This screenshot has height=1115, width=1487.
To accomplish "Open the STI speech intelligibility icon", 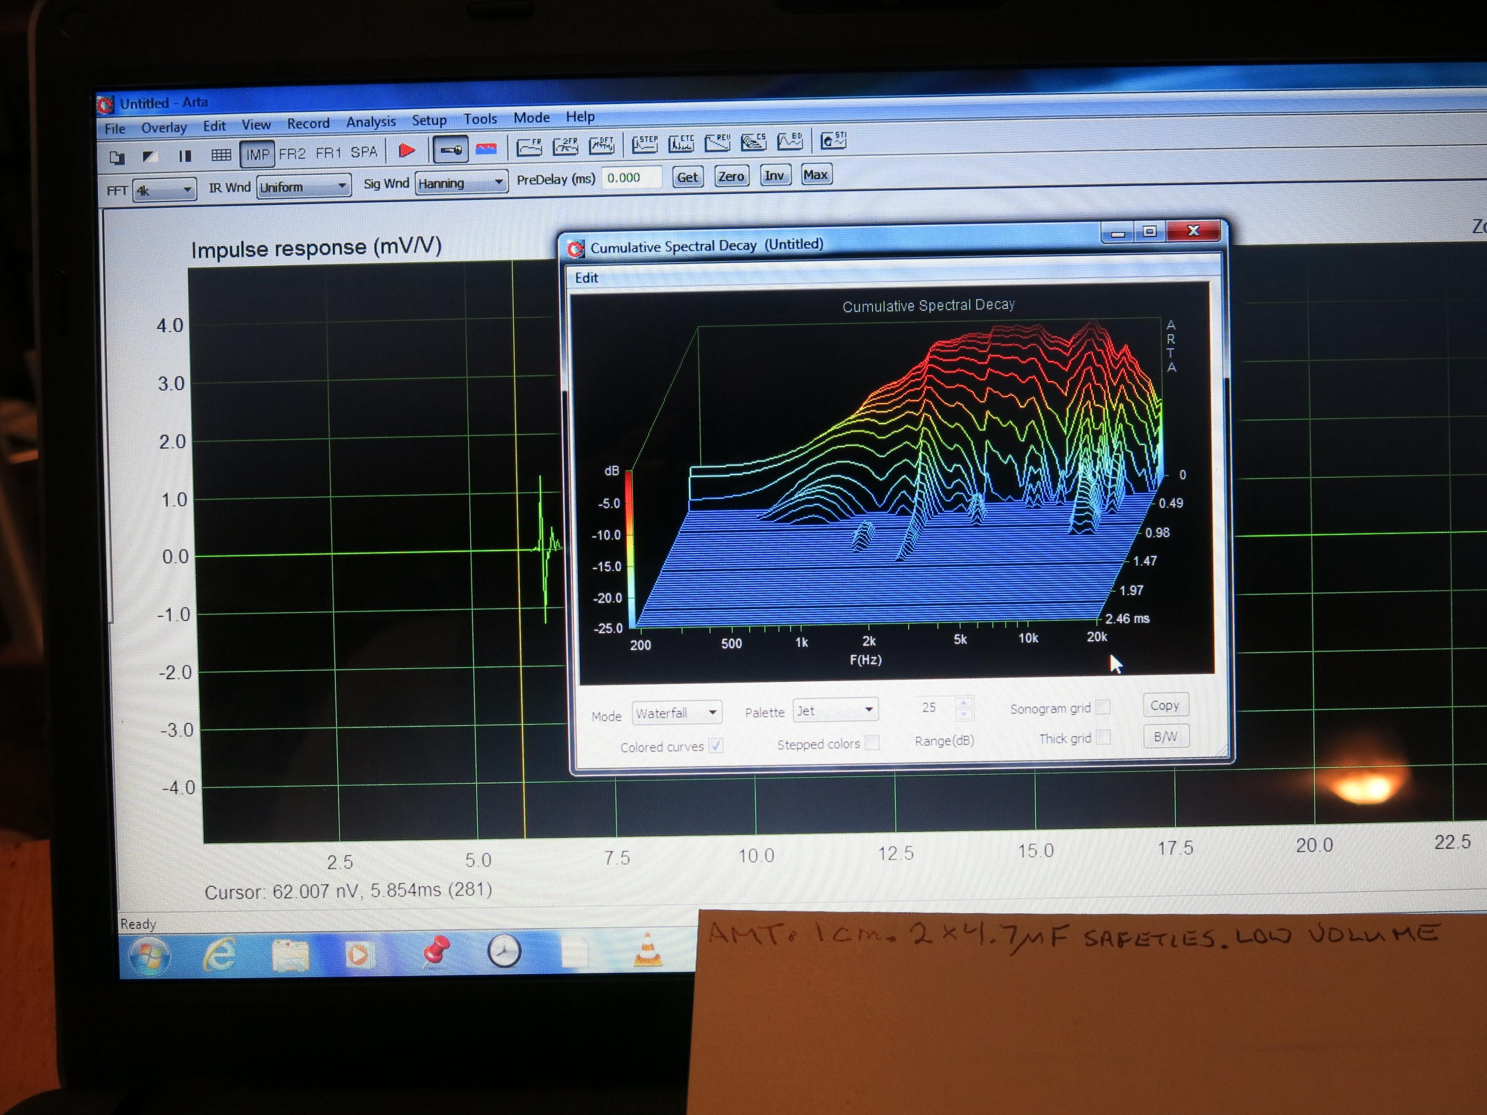I will pos(834,139).
